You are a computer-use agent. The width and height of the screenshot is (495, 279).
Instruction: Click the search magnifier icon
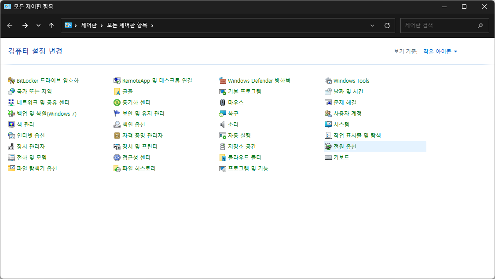(x=480, y=26)
